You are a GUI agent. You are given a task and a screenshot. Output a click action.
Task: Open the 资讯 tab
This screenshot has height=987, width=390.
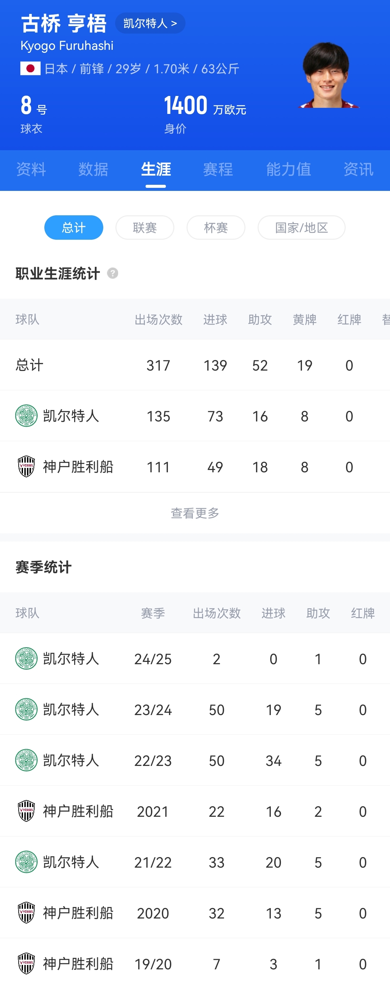coord(358,169)
